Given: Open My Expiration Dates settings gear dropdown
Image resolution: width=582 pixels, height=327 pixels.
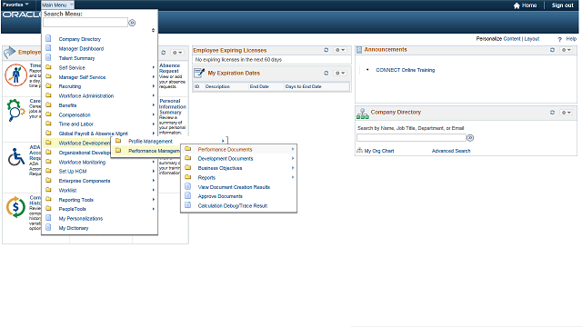Looking at the screenshot, I should point(340,73).
